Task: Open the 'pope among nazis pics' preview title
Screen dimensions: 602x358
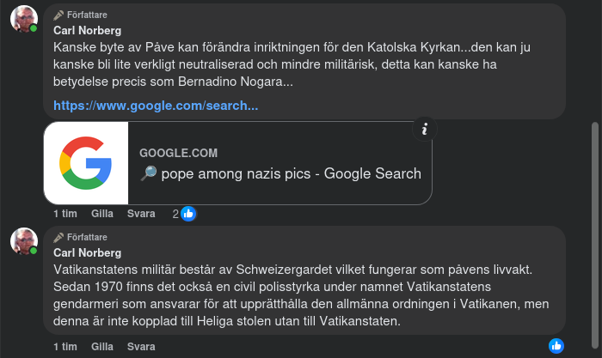Action: coord(280,173)
